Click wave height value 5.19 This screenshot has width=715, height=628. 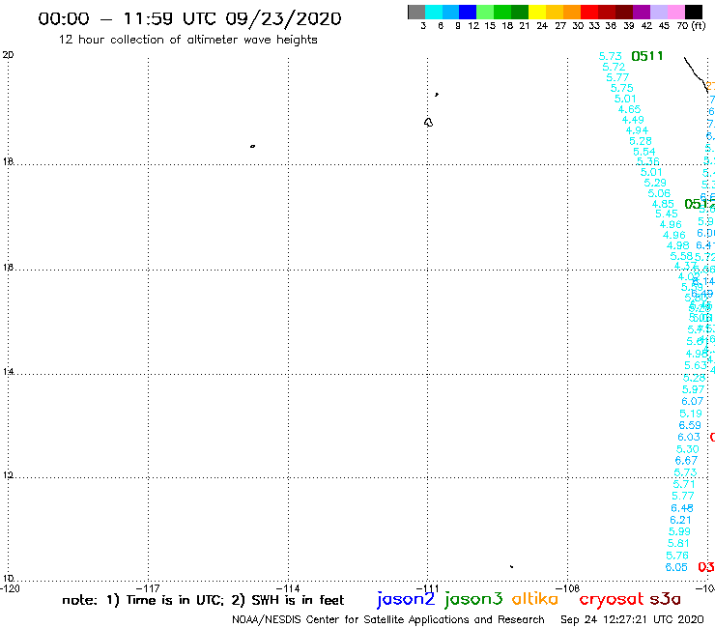691,414
